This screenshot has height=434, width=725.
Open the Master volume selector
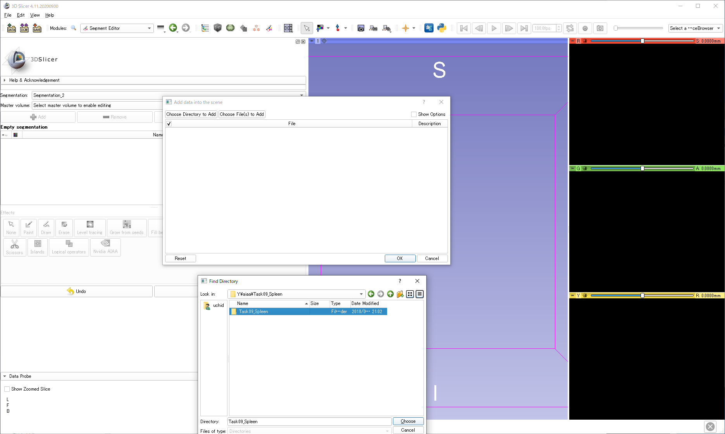point(97,105)
